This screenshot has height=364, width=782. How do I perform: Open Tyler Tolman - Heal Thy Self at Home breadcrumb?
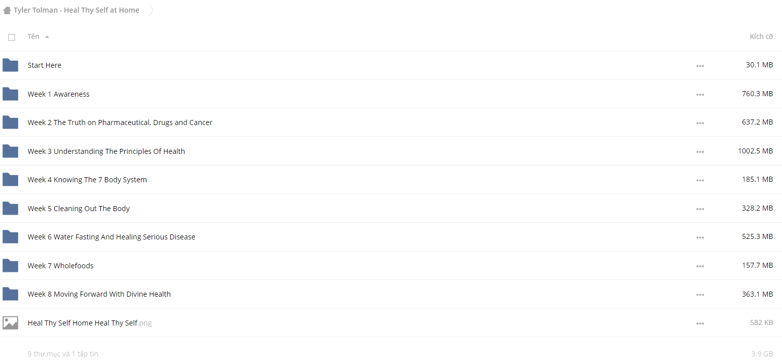pos(77,10)
